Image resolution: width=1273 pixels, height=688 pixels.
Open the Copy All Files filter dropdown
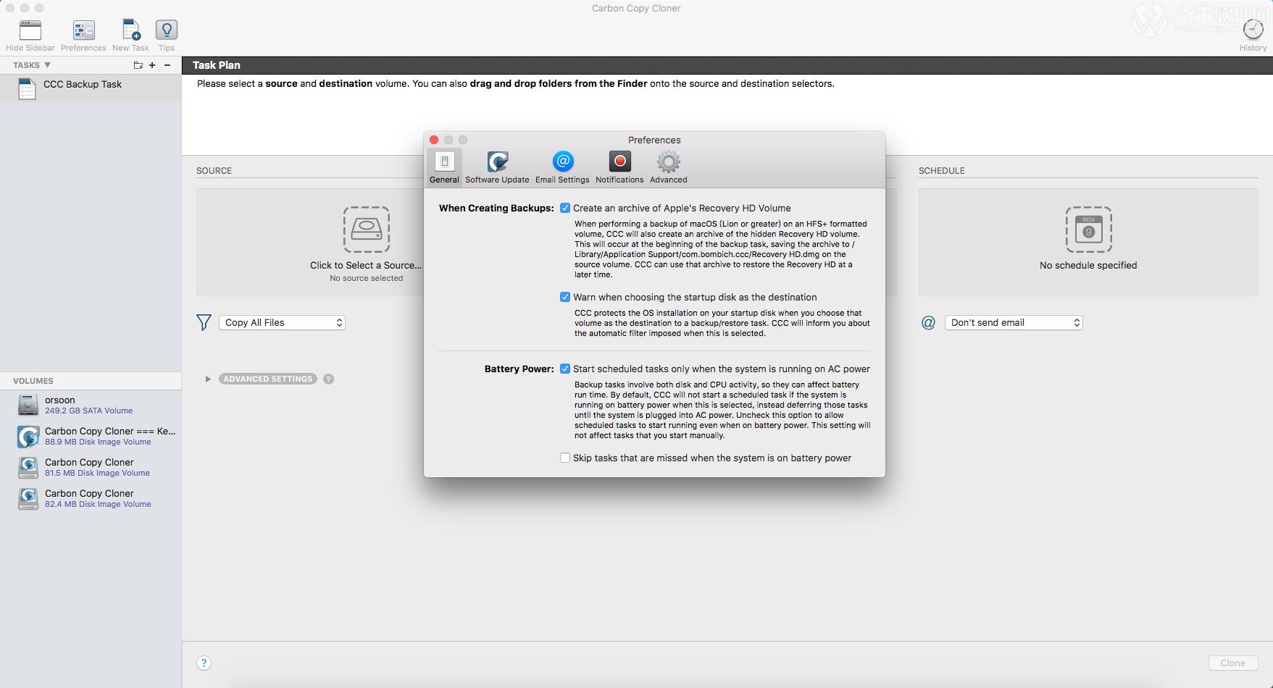[x=282, y=323]
